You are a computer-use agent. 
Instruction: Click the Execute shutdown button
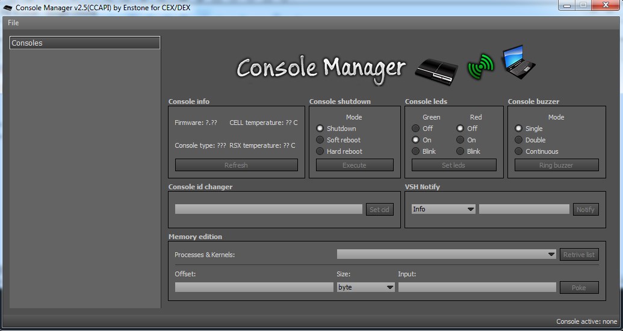(355, 165)
